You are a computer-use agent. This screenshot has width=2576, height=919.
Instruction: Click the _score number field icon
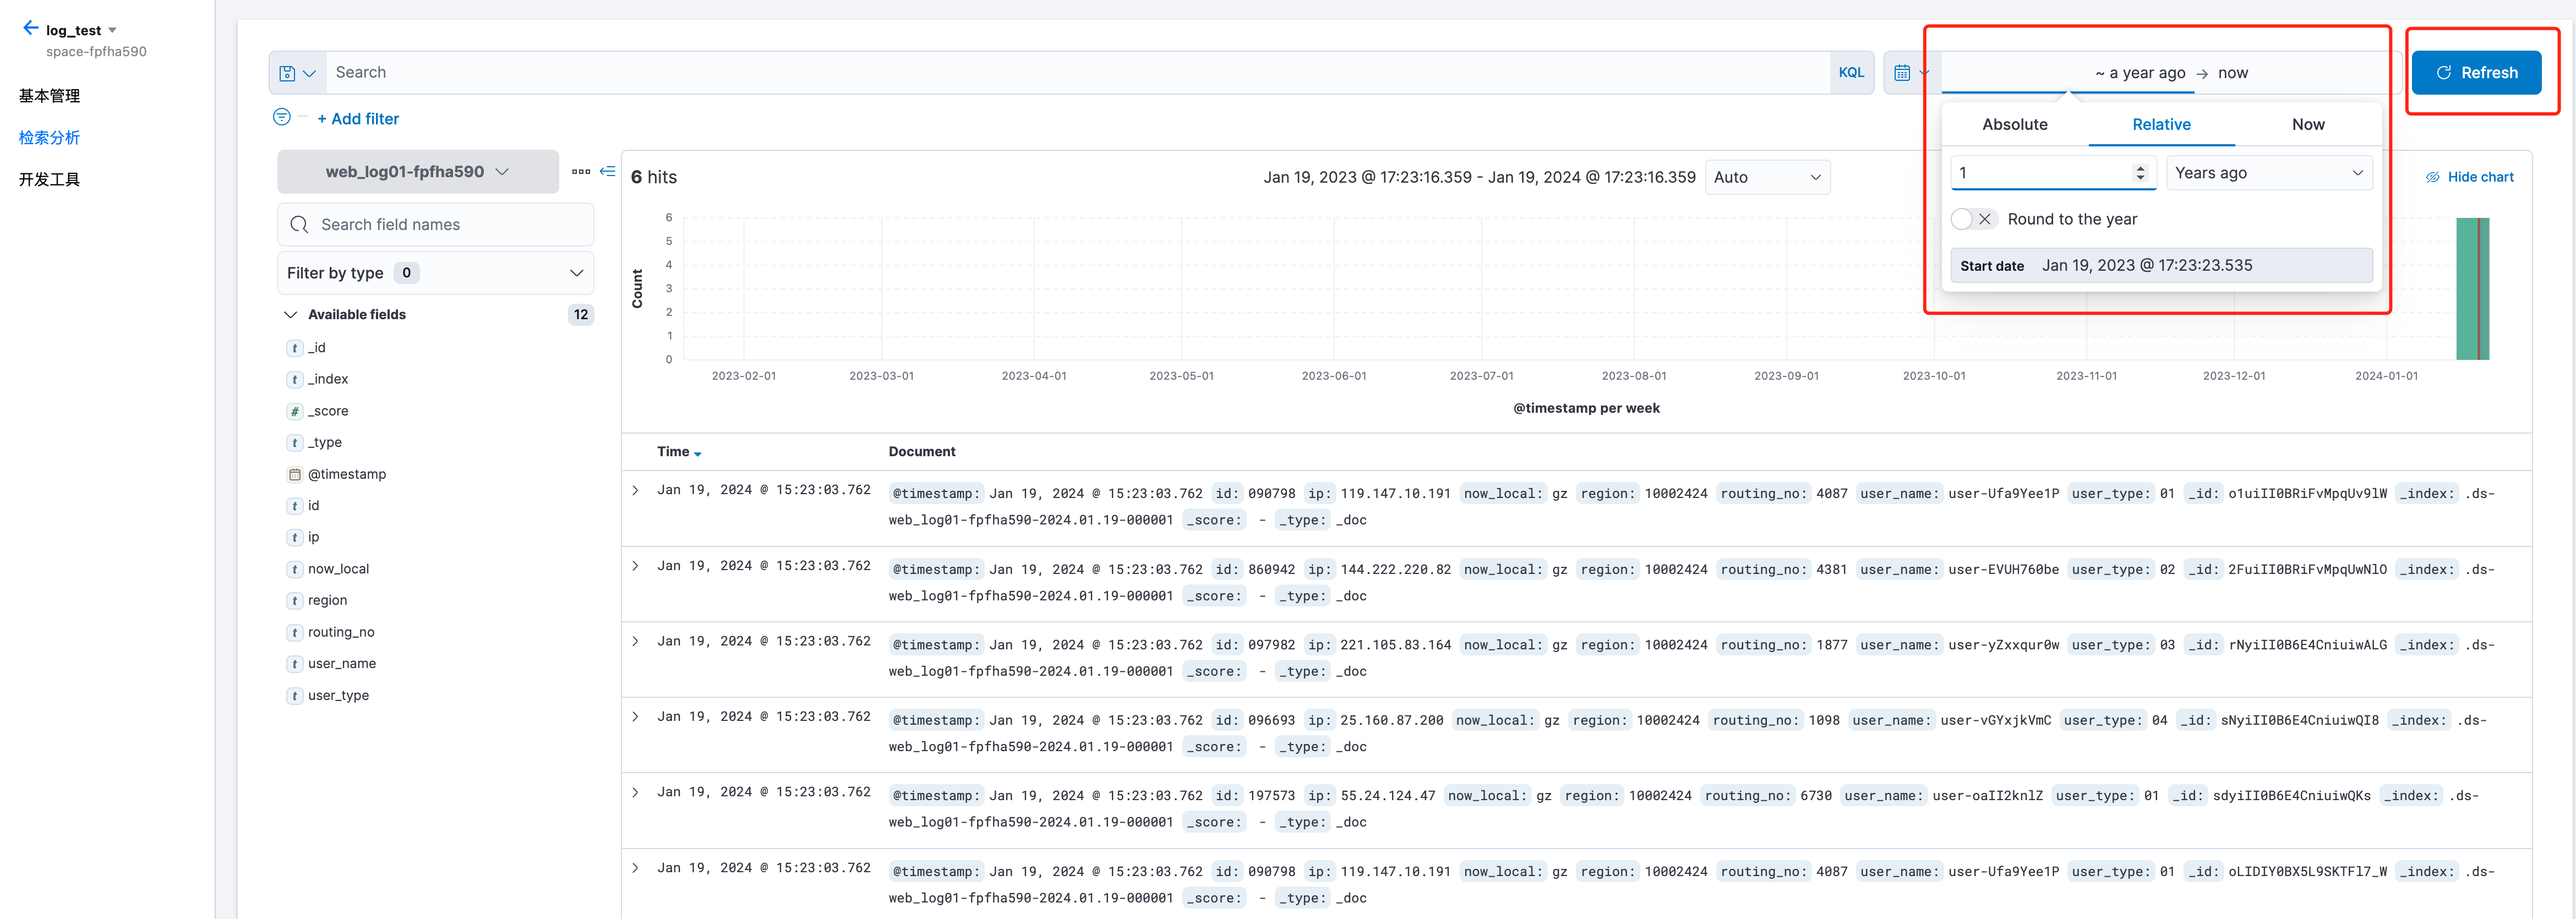(295, 411)
